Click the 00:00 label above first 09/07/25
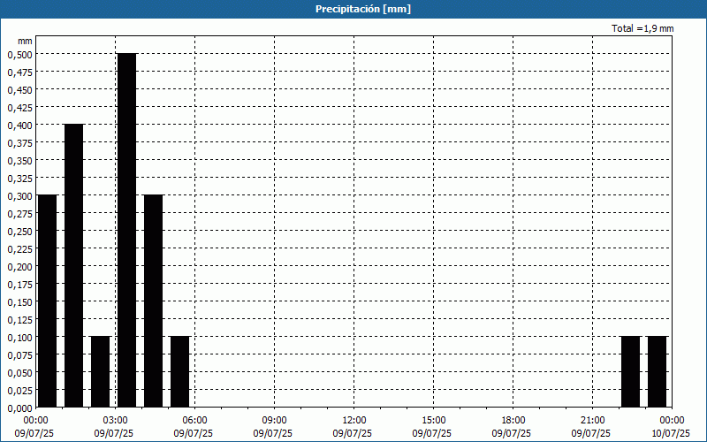 [35, 421]
